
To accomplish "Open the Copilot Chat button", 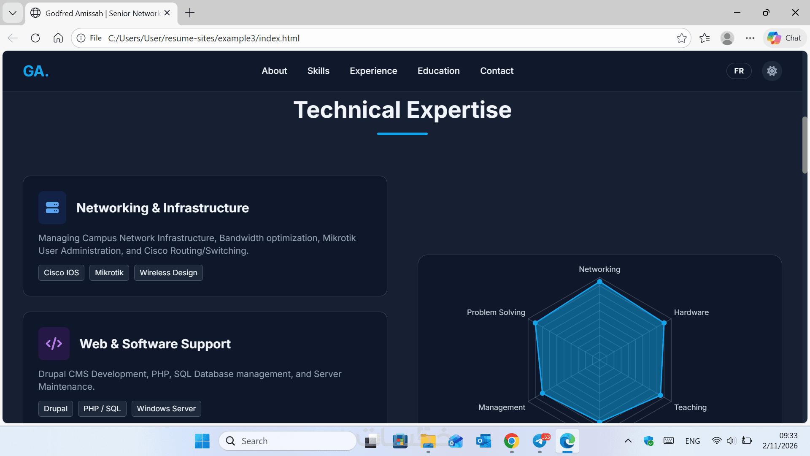I will pos(784,38).
